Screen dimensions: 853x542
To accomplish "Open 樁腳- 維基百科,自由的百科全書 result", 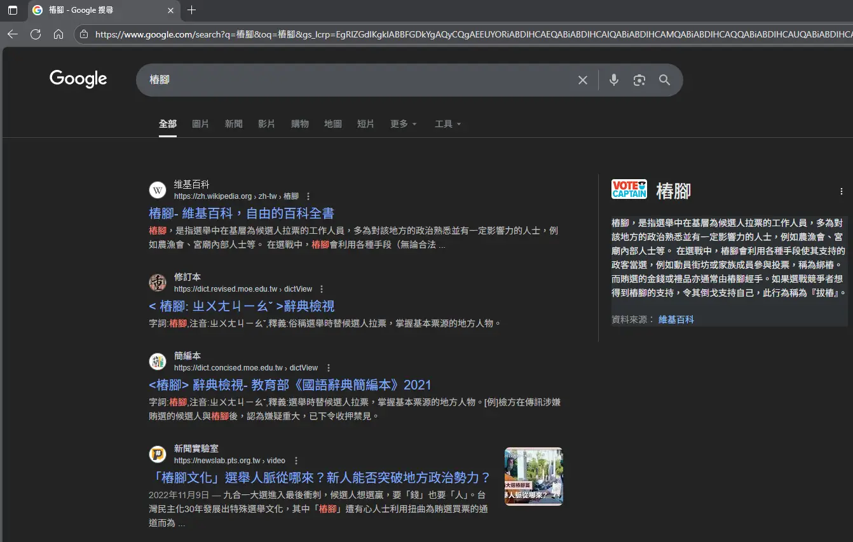I will [x=242, y=213].
